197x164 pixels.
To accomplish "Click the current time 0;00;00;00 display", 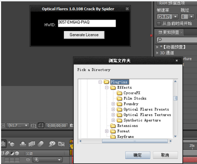I will click(56, 125).
